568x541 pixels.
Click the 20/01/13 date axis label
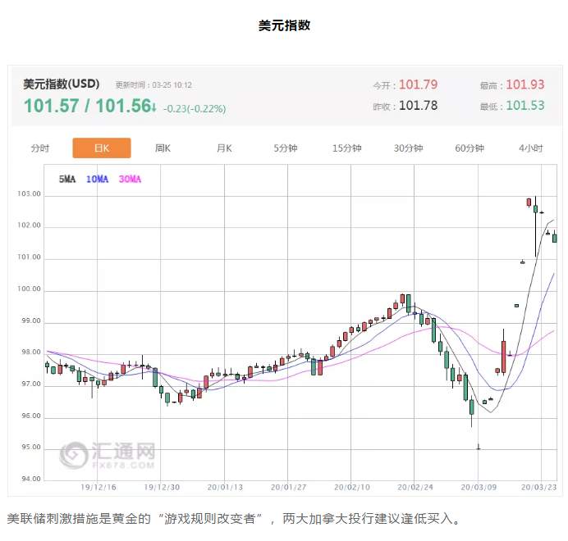tap(225, 488)
